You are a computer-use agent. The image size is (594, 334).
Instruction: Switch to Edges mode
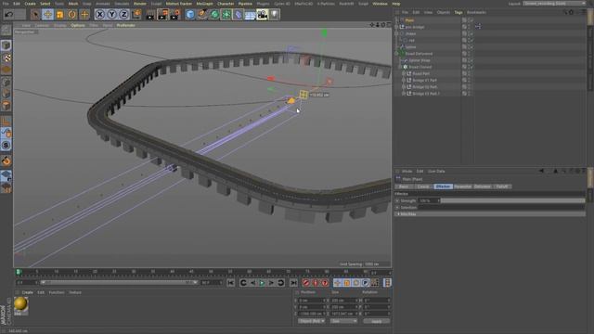(6, 94)
